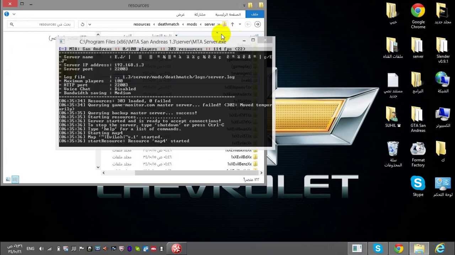
Task: Open the الصفحة الرئيسية (Home) ribbon tab
Action: [228, 15]
